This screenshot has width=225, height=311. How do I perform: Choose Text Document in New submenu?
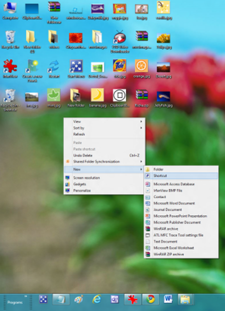pos(181,241)
